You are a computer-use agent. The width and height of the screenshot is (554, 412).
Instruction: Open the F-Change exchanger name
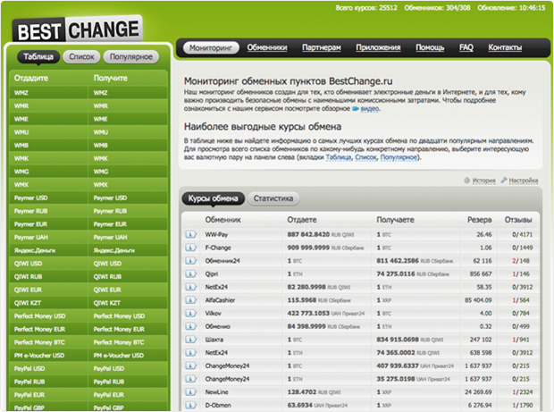(x=218, y=248)
